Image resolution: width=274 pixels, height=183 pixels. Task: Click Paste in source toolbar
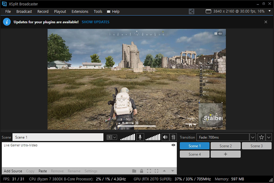(43, 171)
